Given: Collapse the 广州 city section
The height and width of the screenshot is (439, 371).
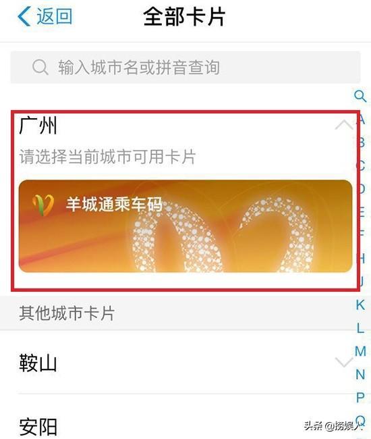Looking at the screenshot, I should (x=344, y=125).
